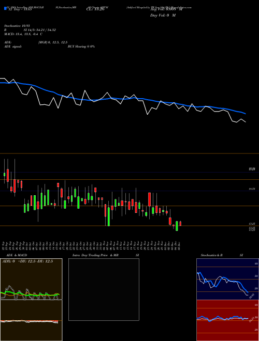Click the last red candlestick on the chart
259x341 pixels.
click(x=180, y=223)
